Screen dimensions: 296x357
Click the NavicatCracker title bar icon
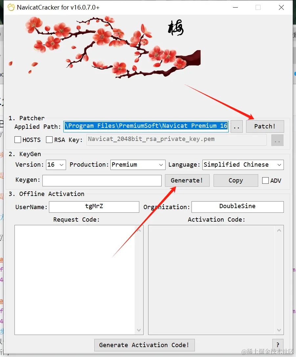pos(11,7)
